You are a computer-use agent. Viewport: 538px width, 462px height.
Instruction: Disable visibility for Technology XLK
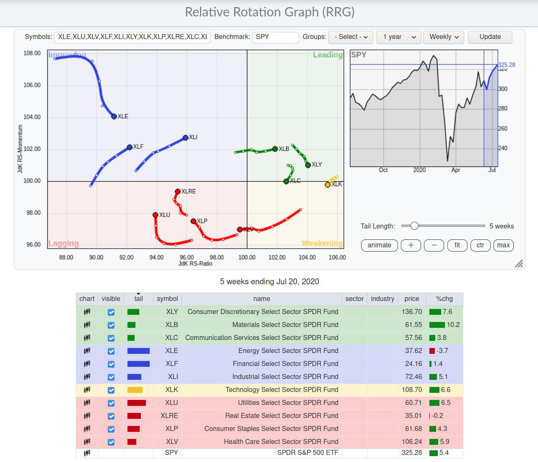[x=111, y=390]
